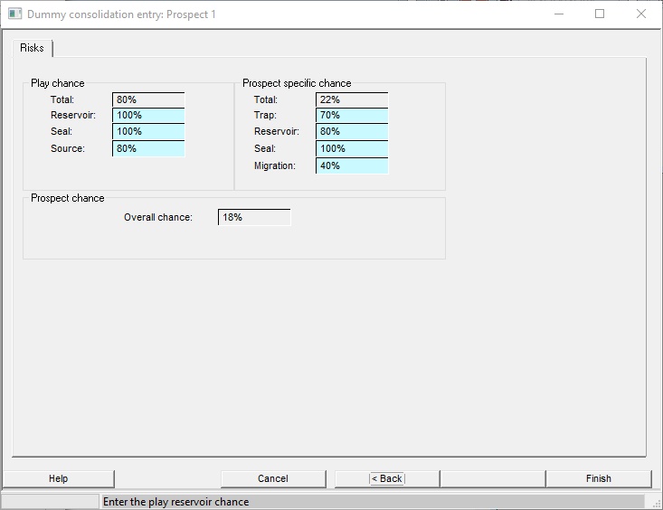Select the Play chance Total field
This screenshot has height=510, width=663.
148,99
